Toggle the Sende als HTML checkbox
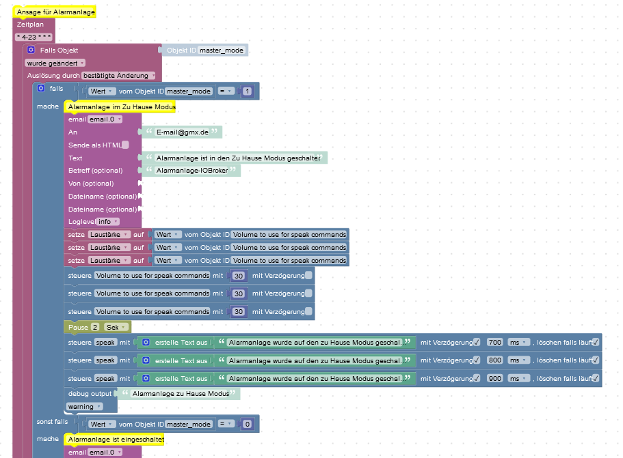 (x=126, y=145)
